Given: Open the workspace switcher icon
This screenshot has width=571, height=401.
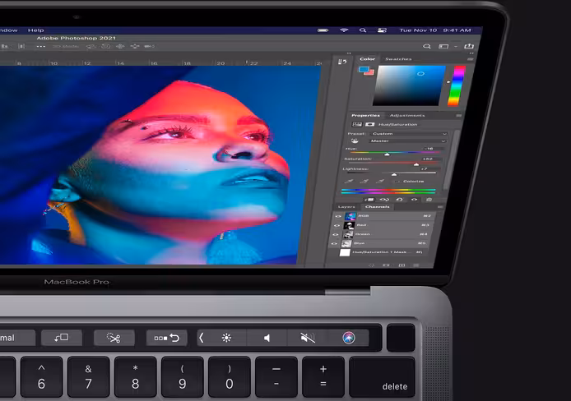Looking at the screenshot, I should click(x=443, y=46).
